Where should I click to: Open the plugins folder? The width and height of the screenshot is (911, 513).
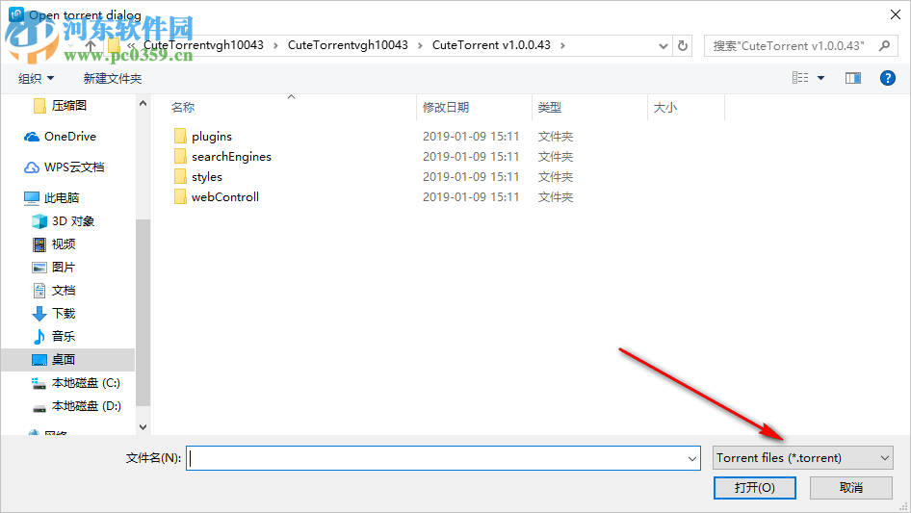(x=212, y=137)
